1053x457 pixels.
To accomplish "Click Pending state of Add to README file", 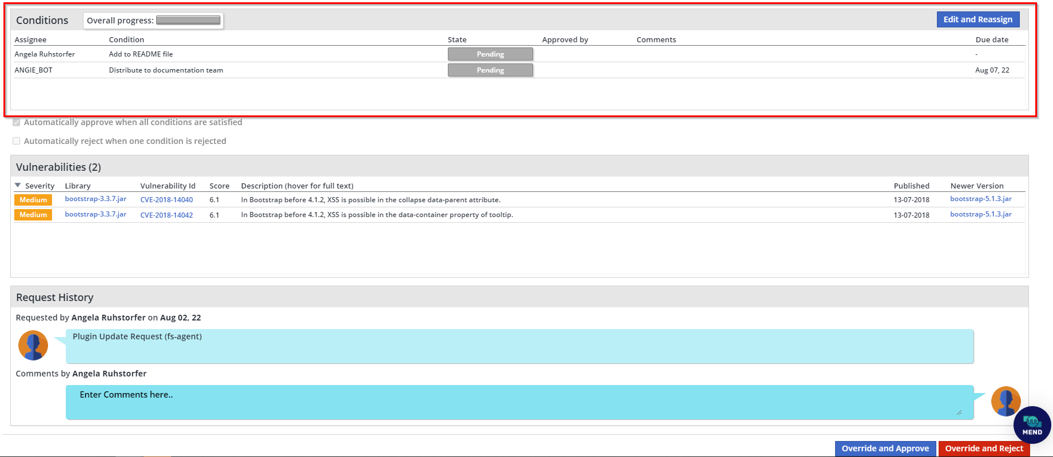I will 490,54.
